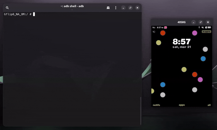The image size is (217, 130).
Task: Click the new tab icon in terminal header
Action: (108, 8)
